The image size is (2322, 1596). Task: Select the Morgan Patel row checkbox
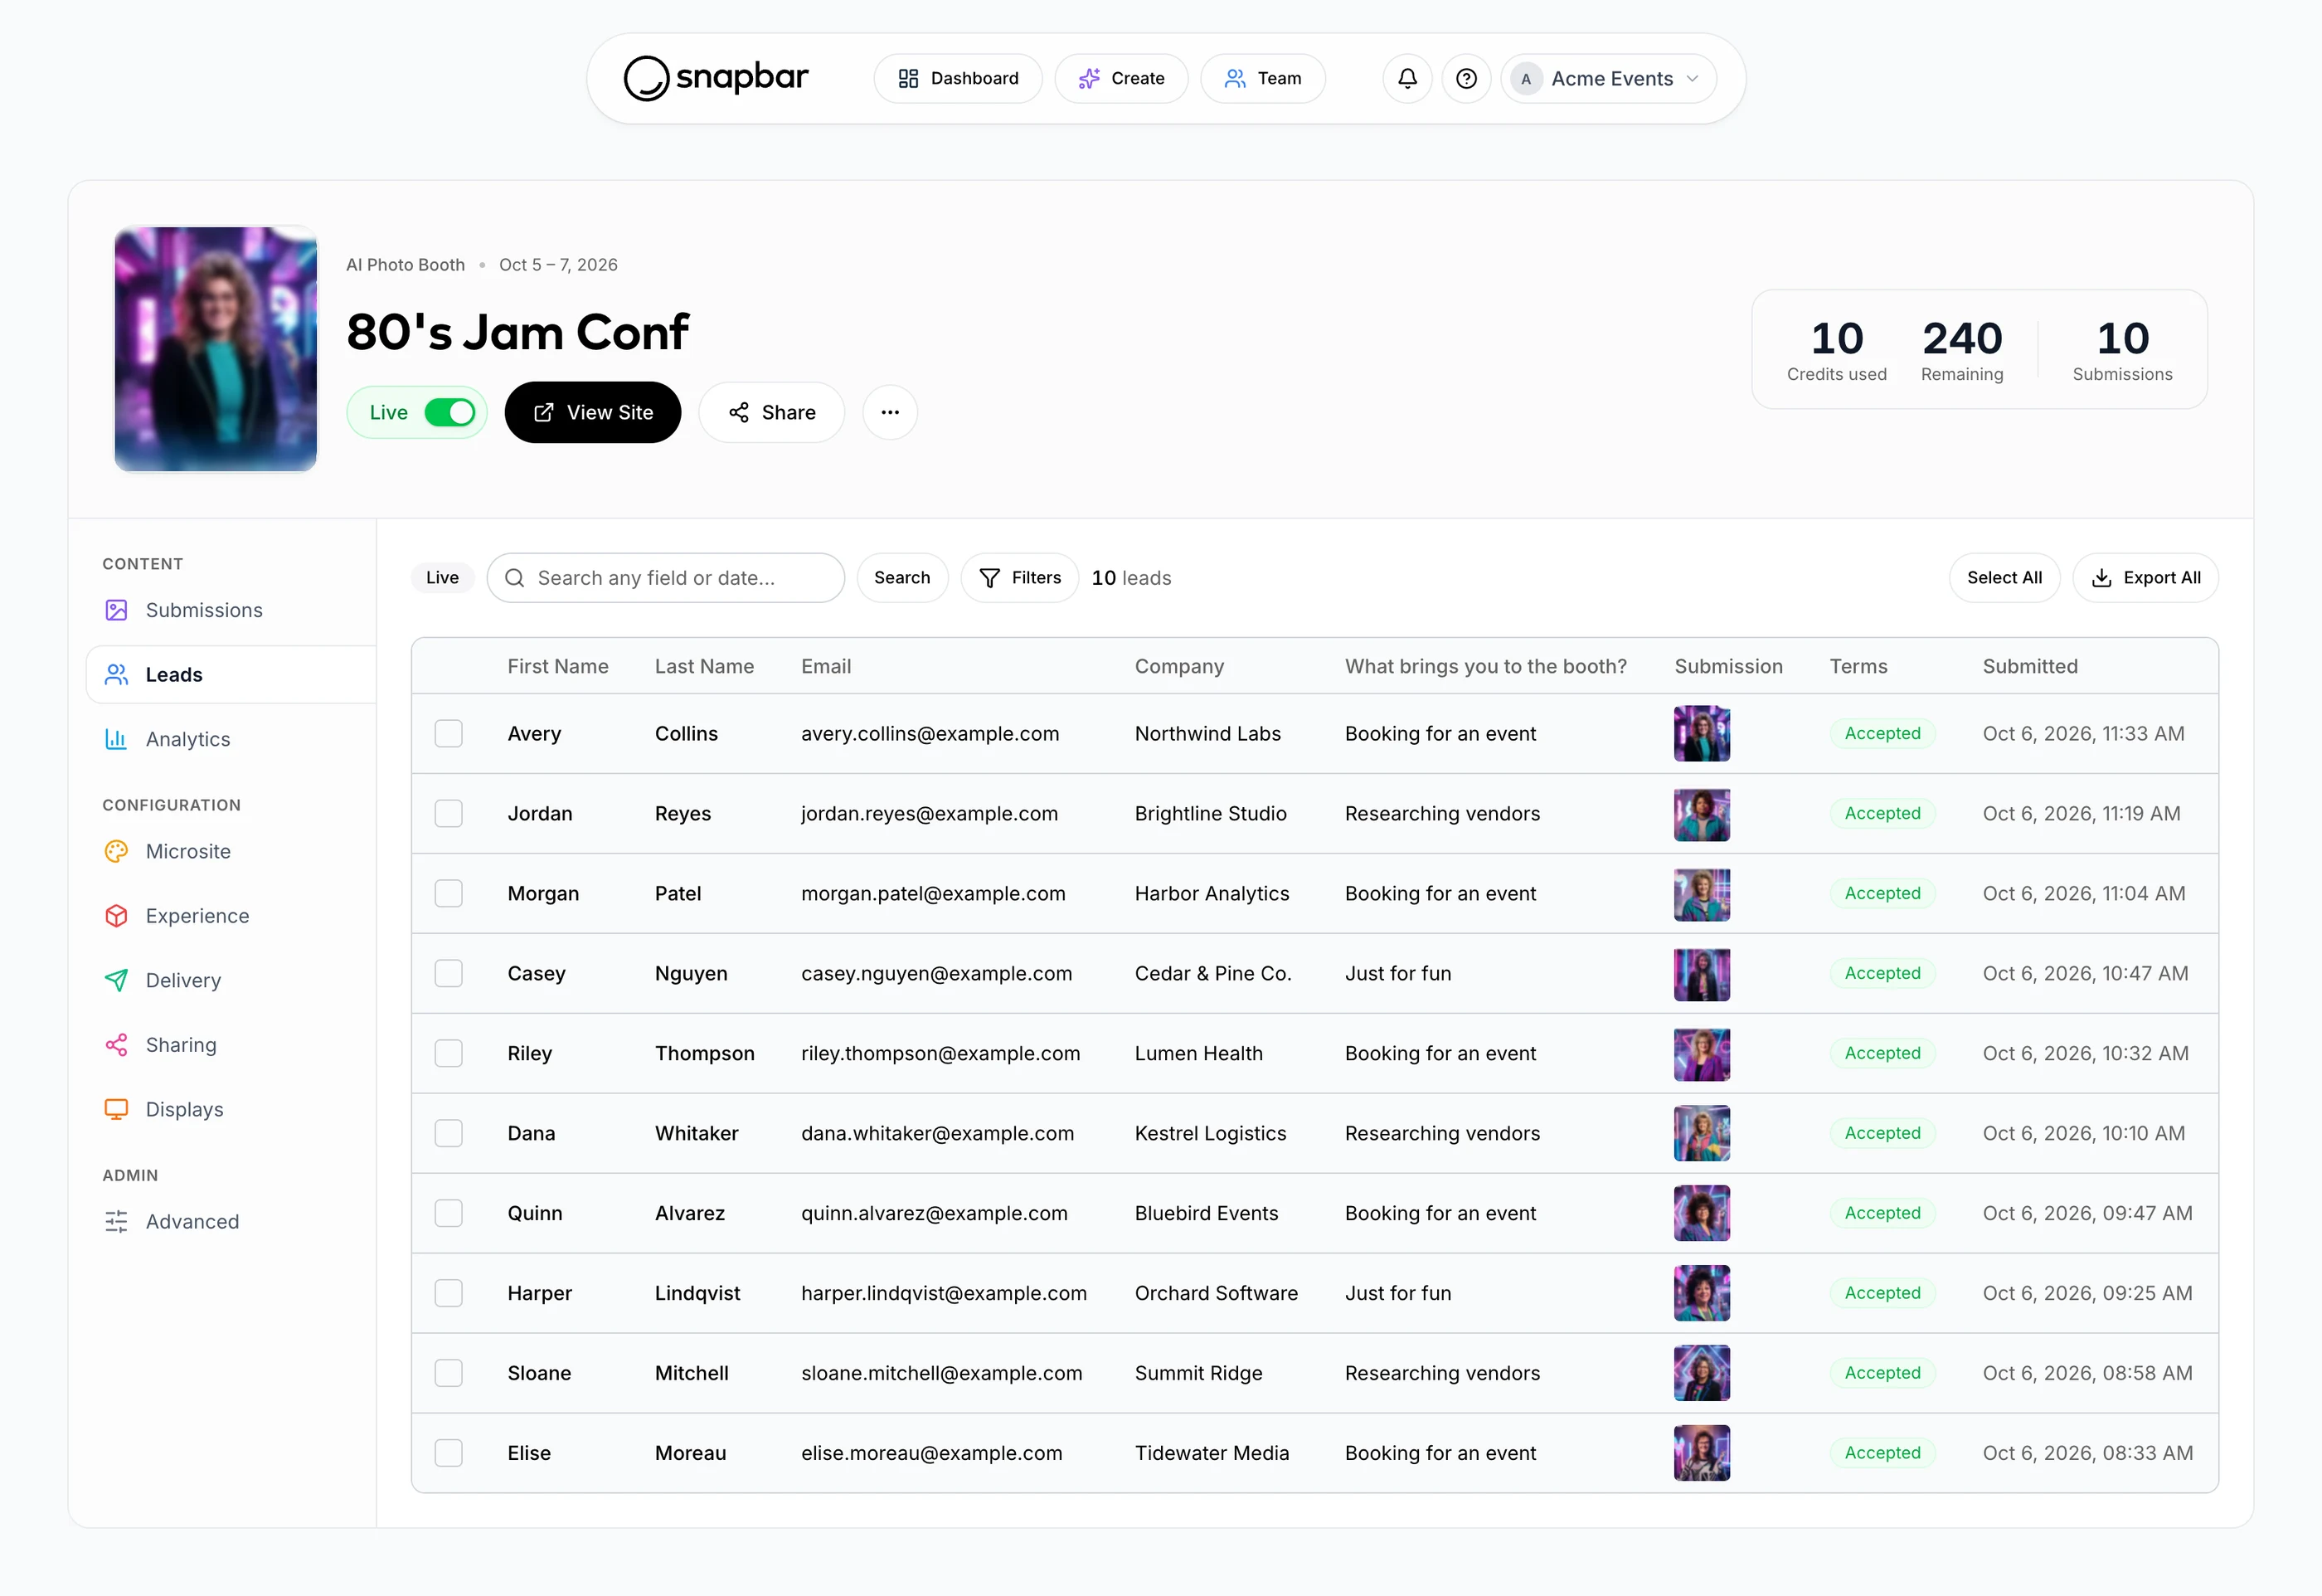click(449, 893)
